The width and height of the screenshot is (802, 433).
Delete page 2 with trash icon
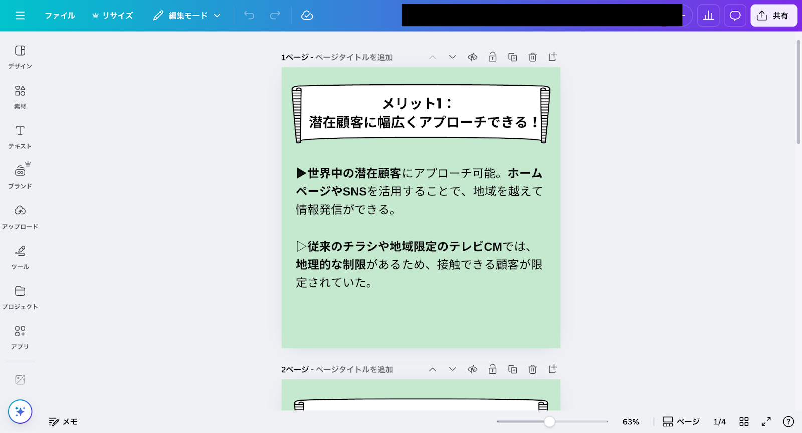point(533,369)
